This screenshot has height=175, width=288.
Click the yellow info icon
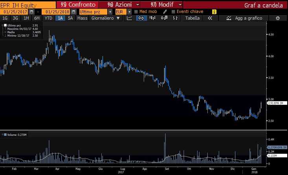[214, 12]
